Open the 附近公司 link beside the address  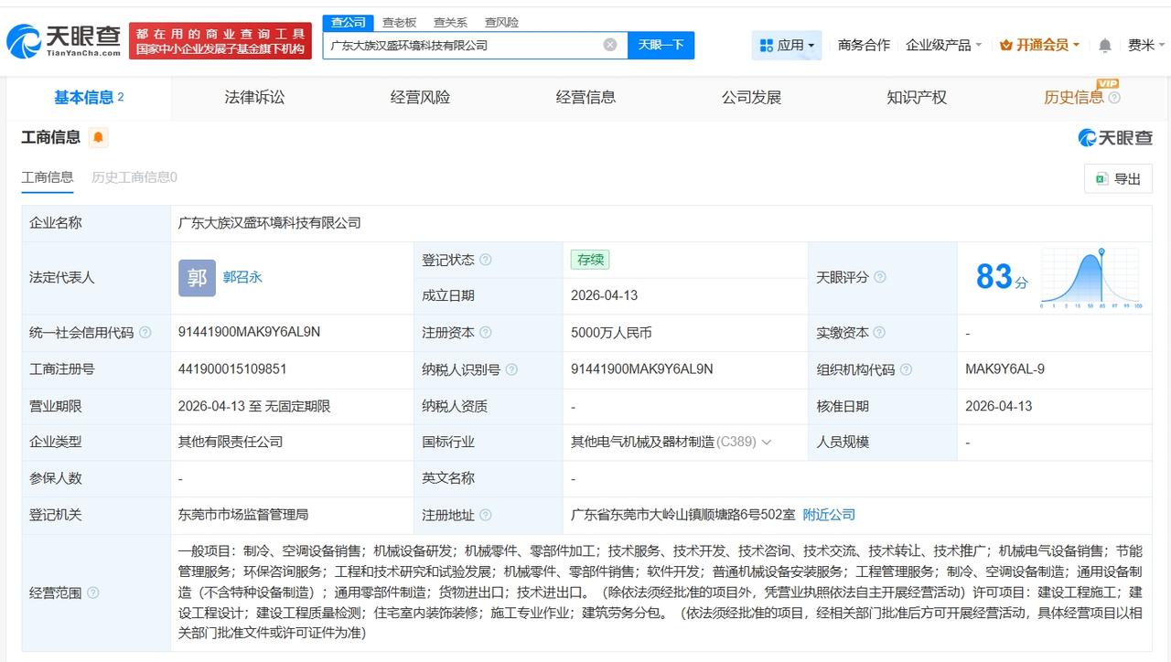tap(828, 515)
